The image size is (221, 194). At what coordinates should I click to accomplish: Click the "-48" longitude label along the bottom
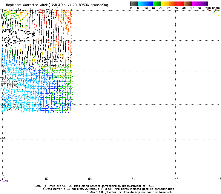(x=175, y=179)
